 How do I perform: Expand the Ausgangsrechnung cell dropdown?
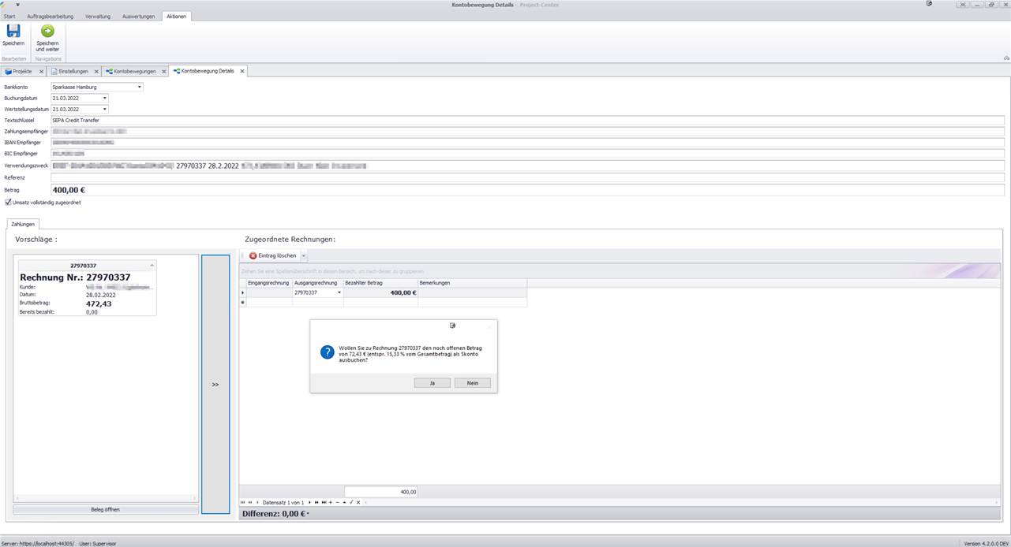click(x=339, y=292)
